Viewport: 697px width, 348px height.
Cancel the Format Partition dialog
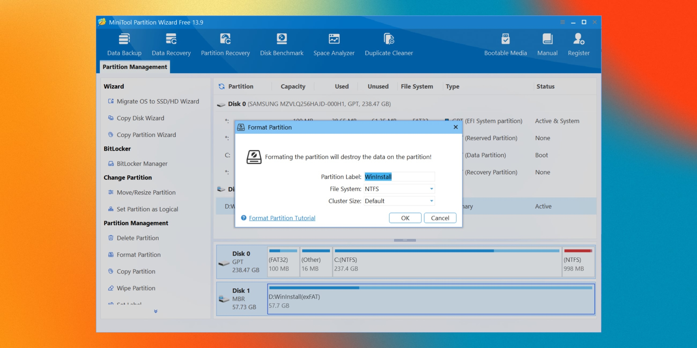(x=440, y=218)
